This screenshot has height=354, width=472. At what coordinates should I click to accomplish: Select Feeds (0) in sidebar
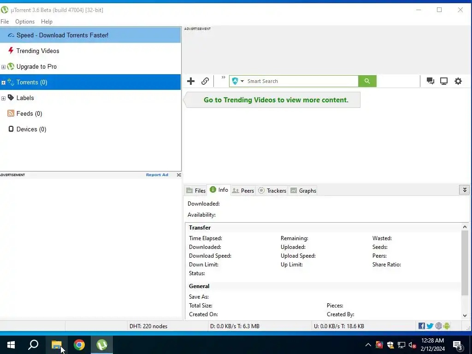click(x=90, y=113)
